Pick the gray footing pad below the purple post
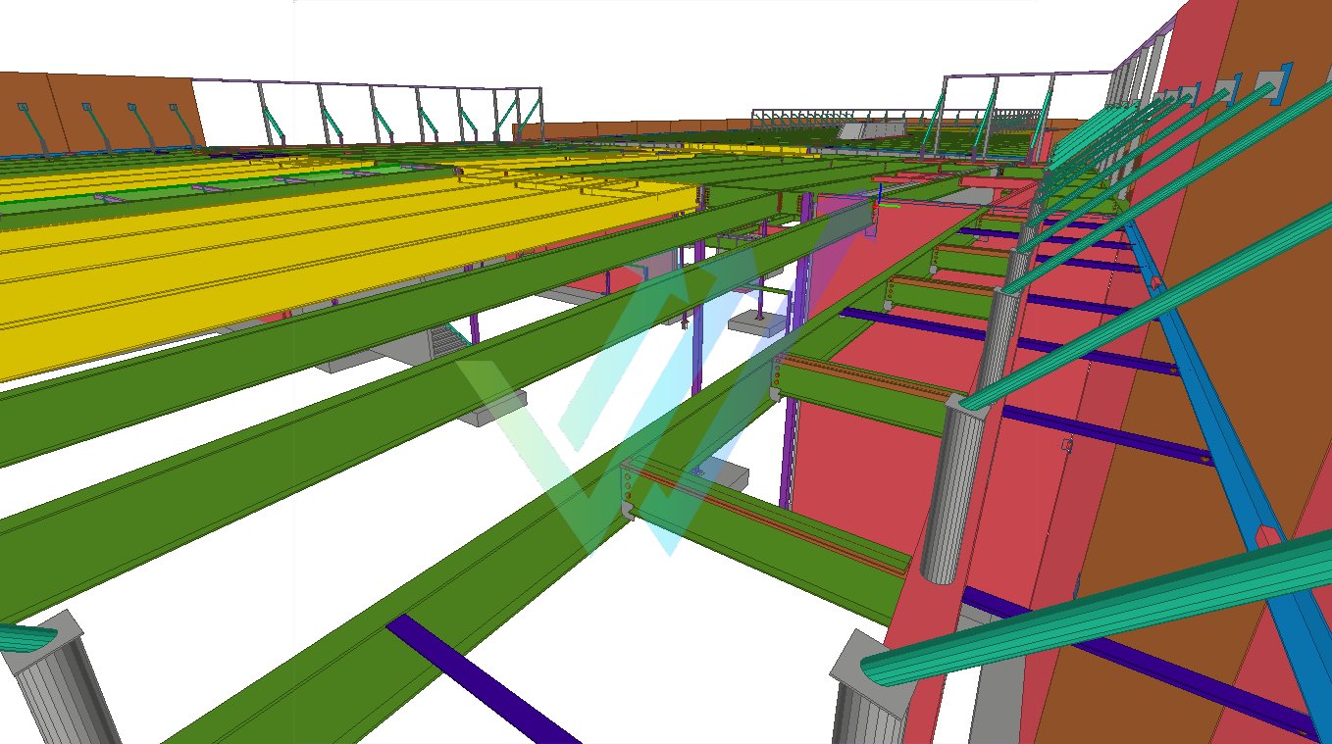 tap(763, 323)
